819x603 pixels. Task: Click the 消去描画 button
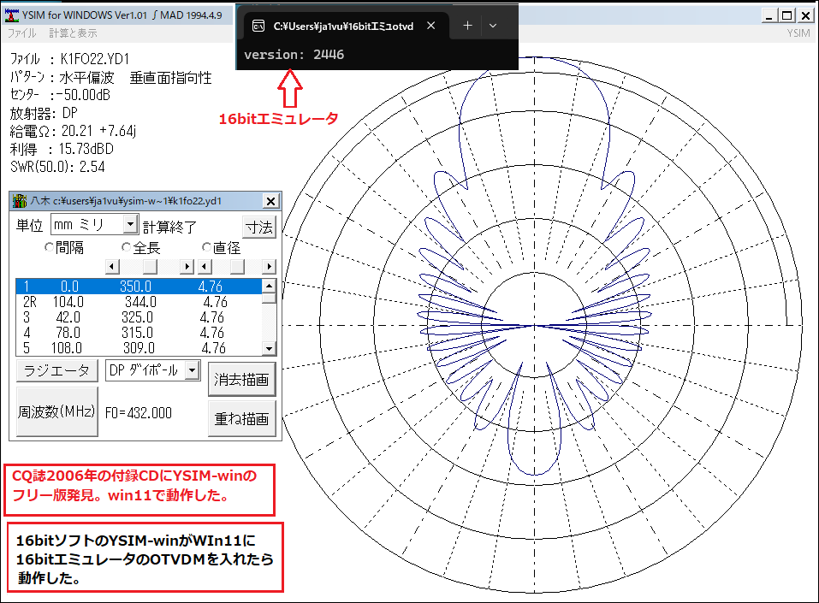click(x=241, y=380)
